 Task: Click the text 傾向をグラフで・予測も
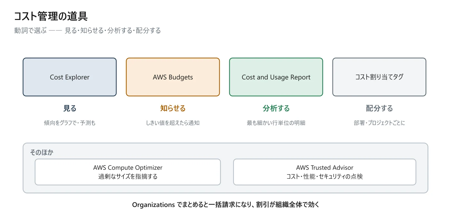point(70,123)
